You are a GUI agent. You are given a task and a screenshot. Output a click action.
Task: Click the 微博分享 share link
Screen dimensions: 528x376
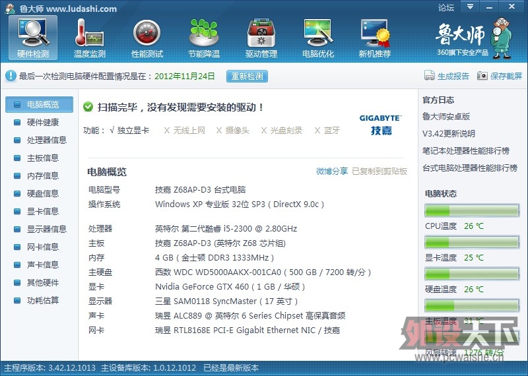coord(332,172)
